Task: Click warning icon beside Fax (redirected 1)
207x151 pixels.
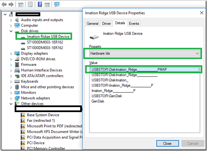Action: pos(23,120)
